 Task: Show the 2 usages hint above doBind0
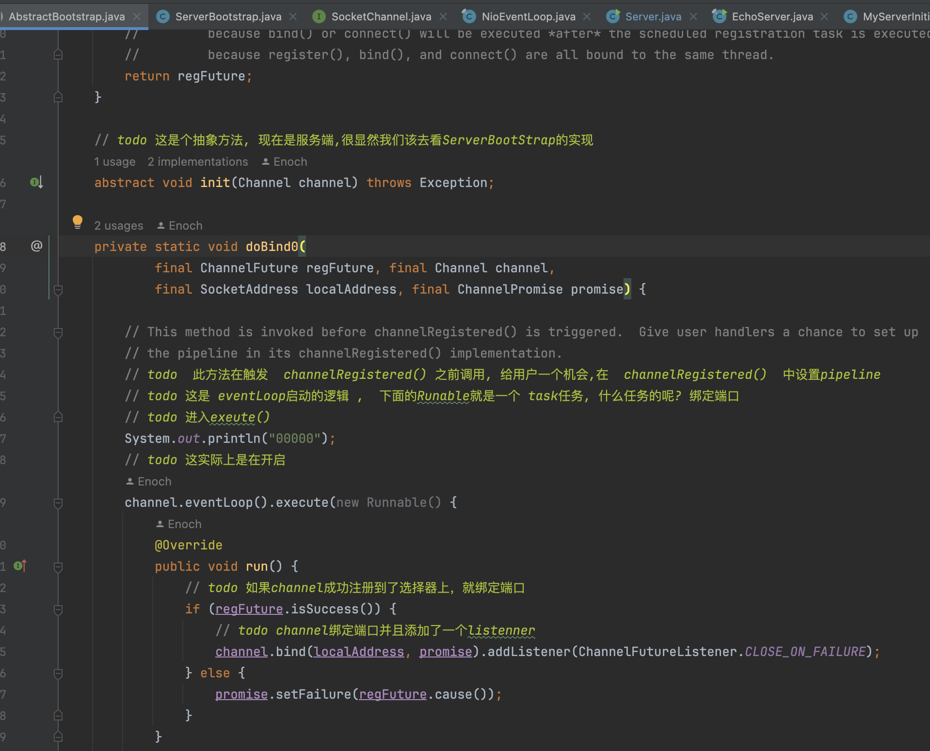119,226
